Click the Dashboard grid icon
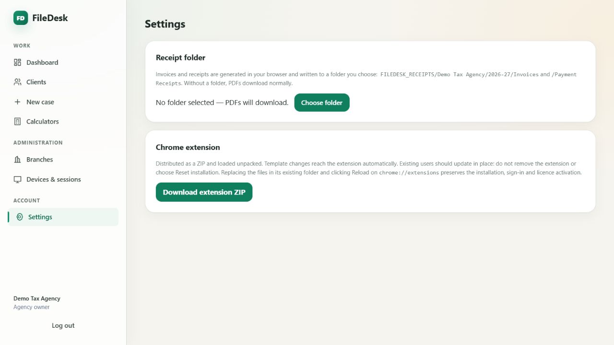This screenshot has width=614, height=345. pyautogui.click(x=18, y=62)
